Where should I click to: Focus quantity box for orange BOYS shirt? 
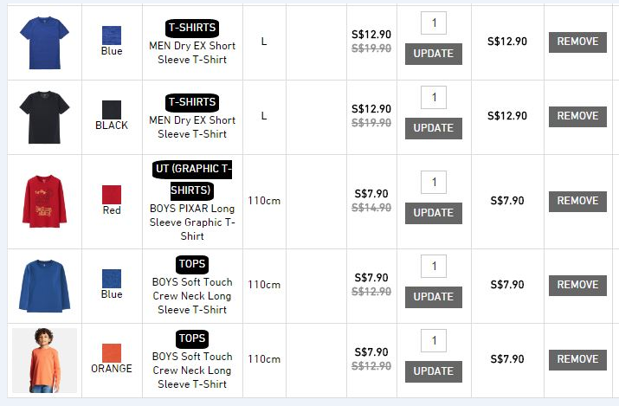[433, 340]
